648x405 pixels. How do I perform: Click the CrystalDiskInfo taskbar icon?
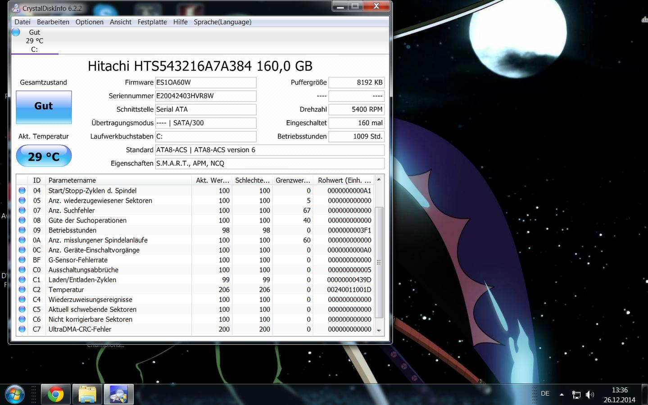[119, 395]
